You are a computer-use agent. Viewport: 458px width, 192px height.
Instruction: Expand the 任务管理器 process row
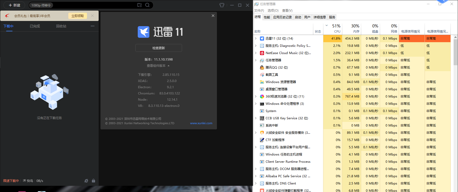256,60
